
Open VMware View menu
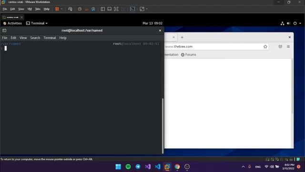[x=21, y=9]
